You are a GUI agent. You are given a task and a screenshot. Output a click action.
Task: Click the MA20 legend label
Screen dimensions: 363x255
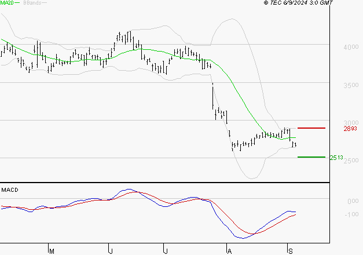coord(6,2)
